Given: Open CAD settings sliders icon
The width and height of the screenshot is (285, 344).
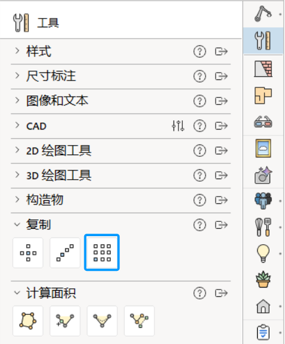Looking at the screenshot, I should pos(178,126).
